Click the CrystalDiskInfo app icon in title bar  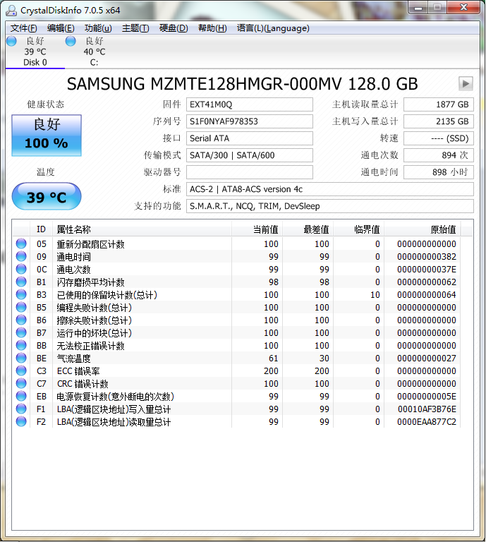[11, 11]
